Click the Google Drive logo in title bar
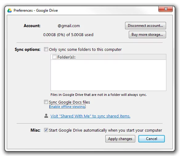 10,10
